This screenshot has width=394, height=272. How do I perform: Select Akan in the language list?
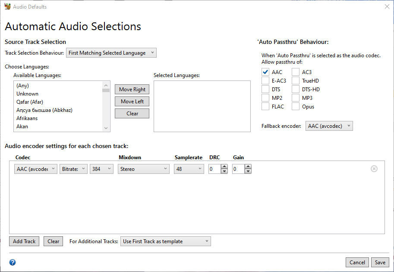[x=58, y=127]
